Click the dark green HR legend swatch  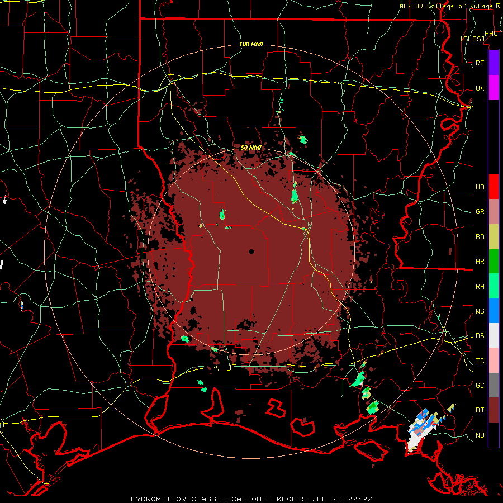pos(493,262)
